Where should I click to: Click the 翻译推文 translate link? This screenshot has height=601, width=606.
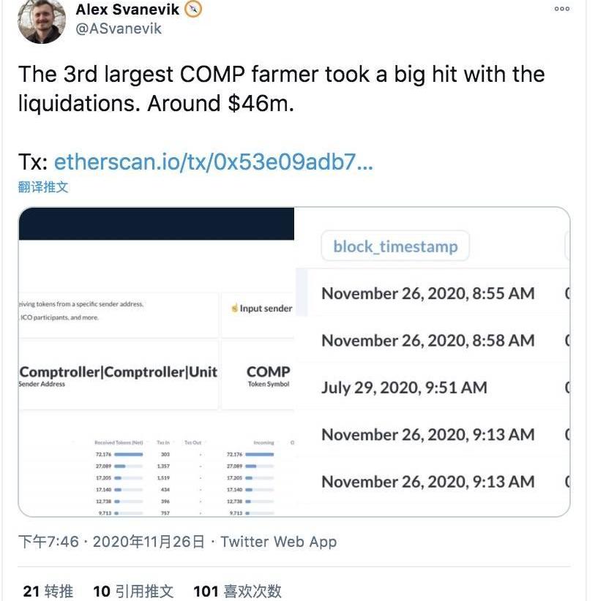(43, 186)
